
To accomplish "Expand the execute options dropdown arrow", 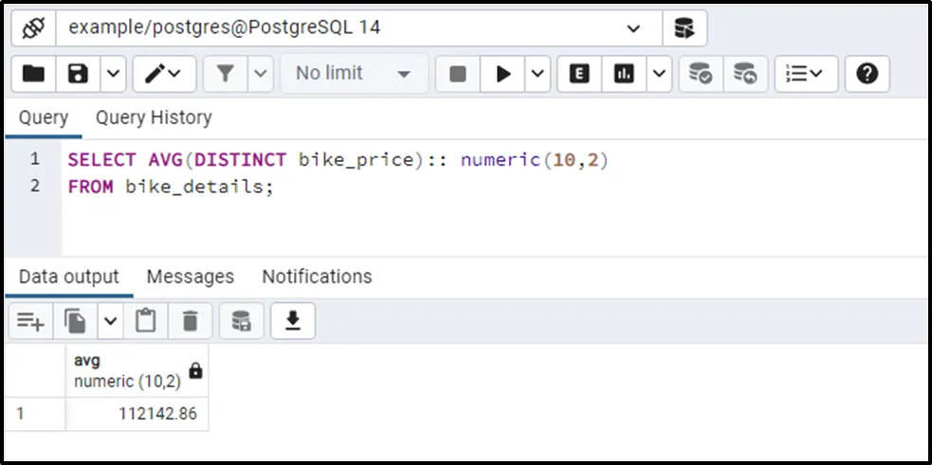I will pos(538,74).
